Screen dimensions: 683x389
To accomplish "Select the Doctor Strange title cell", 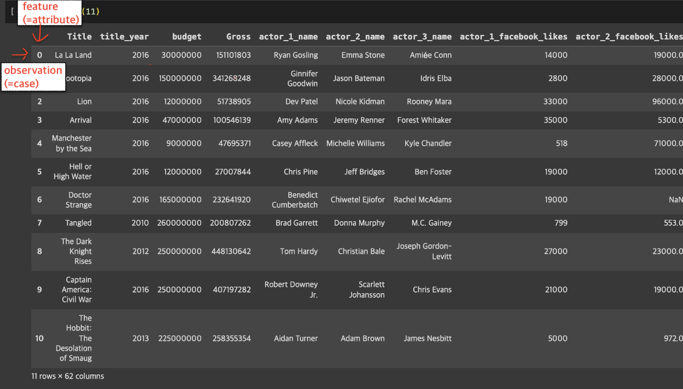I will click(x=79, y=200).
